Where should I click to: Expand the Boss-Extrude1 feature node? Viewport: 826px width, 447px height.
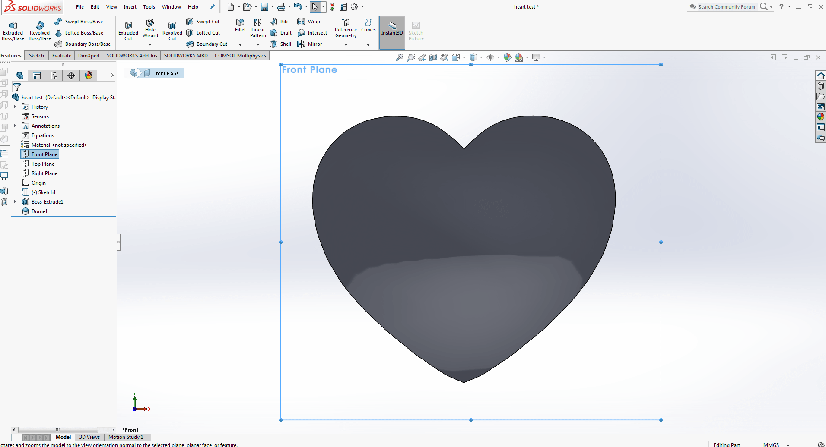pos(15,201)
